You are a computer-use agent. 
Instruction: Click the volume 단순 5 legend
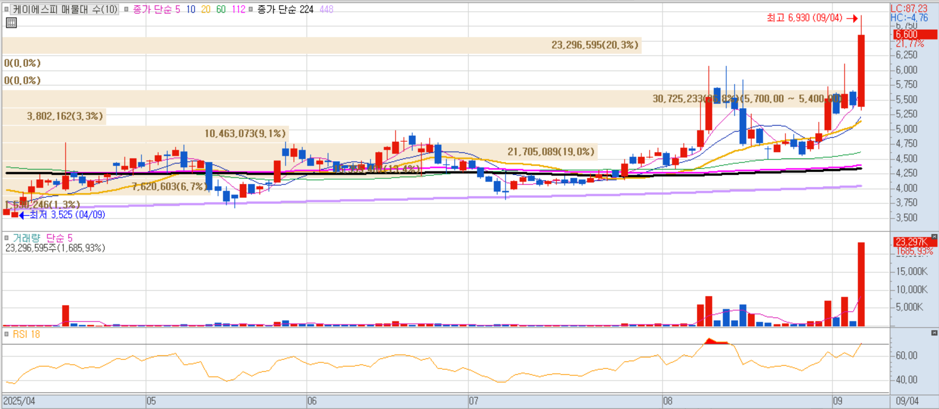pos(59,238)
